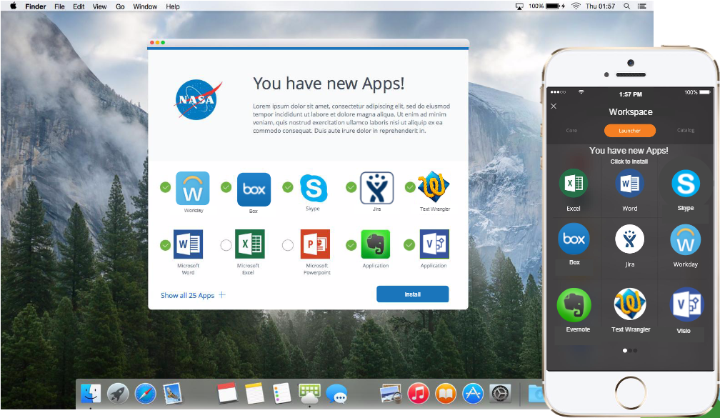Click the Jira icon in the desktop window
This screenshot has width=720, height=418.
click(x=376, y=188)
